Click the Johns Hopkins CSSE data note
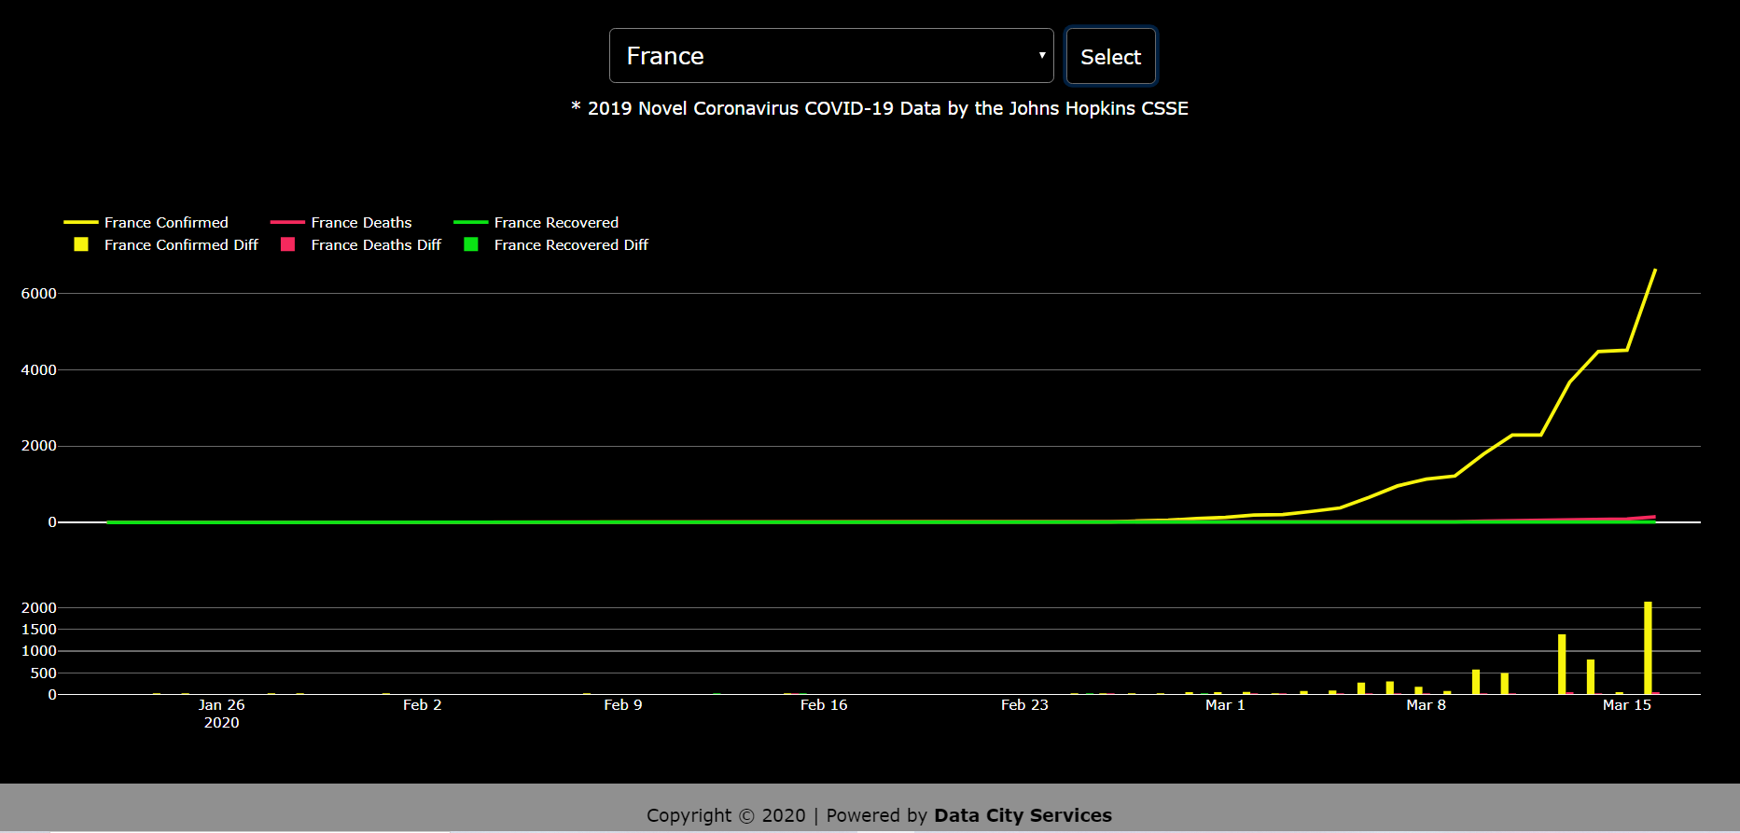1740x833 pixels. coord(879,108)
